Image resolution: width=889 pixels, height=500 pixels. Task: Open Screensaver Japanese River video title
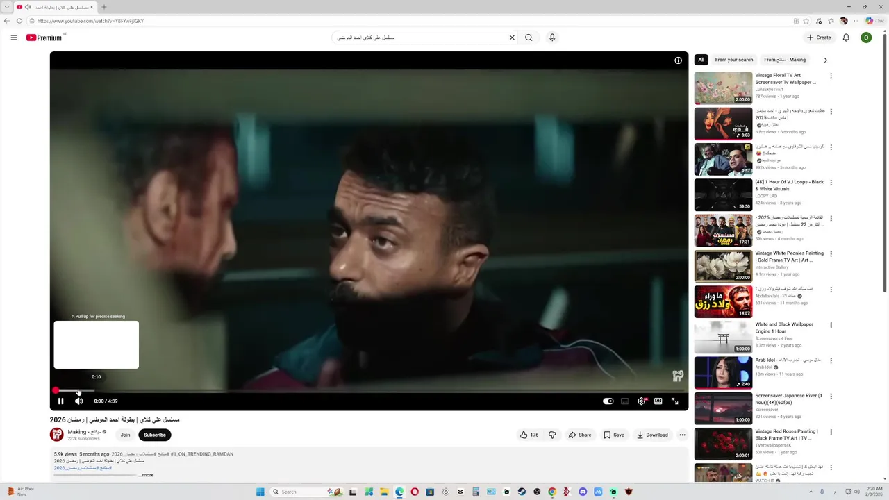pyautogui.click(x=788, y=399)
